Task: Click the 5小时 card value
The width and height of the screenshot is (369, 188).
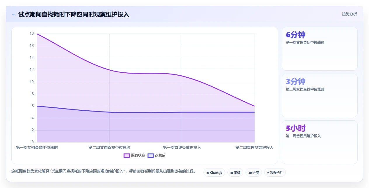Action: point(295,128)
